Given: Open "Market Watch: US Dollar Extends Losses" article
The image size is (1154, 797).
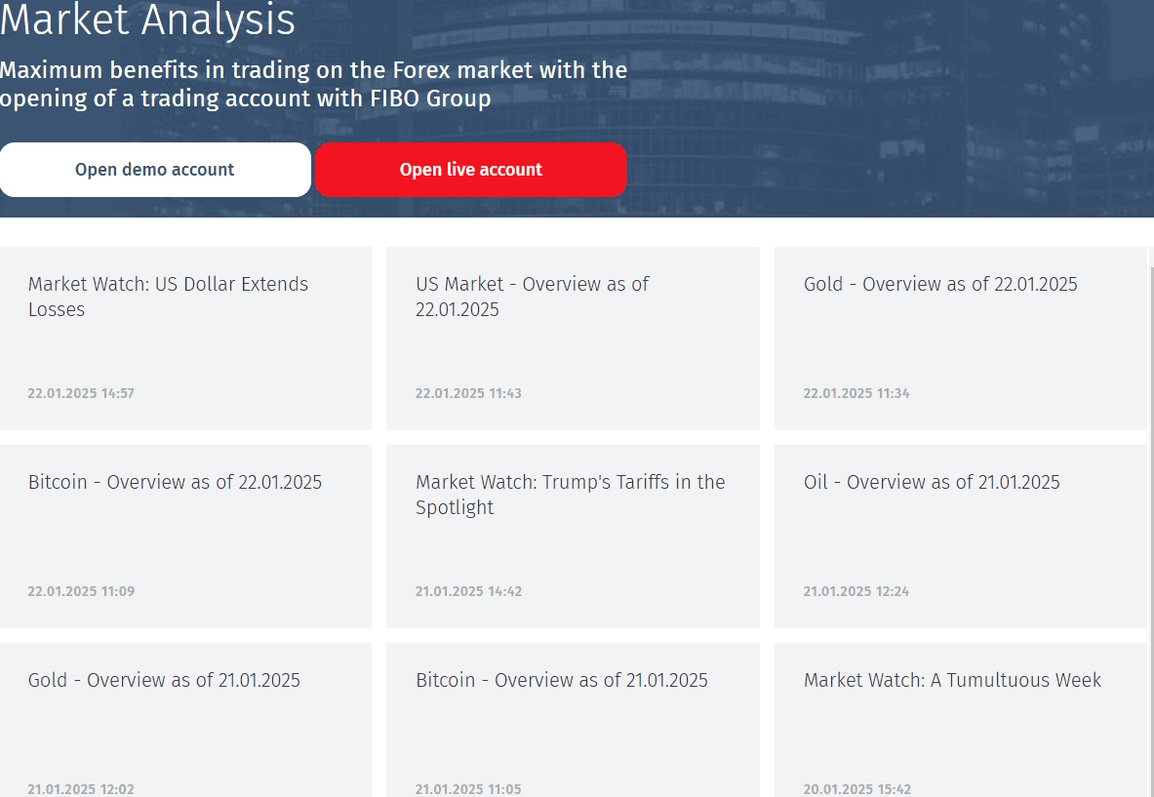Looking at the screenshot, I should (168, 297).
